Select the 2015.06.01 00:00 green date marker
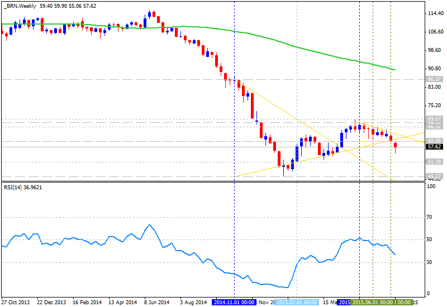The height and width of the screenshot is (307, 447). 373,302
